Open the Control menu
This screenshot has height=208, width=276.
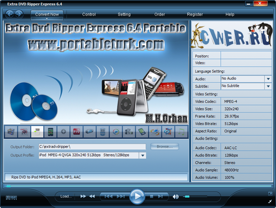(89, 15)
